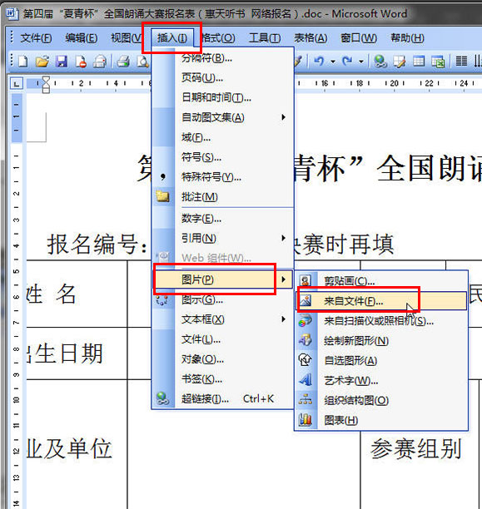The width and height of the screenshot is (482, 509).
Task: Click the Columns toolbar icon
Action: tap(461, 61)
